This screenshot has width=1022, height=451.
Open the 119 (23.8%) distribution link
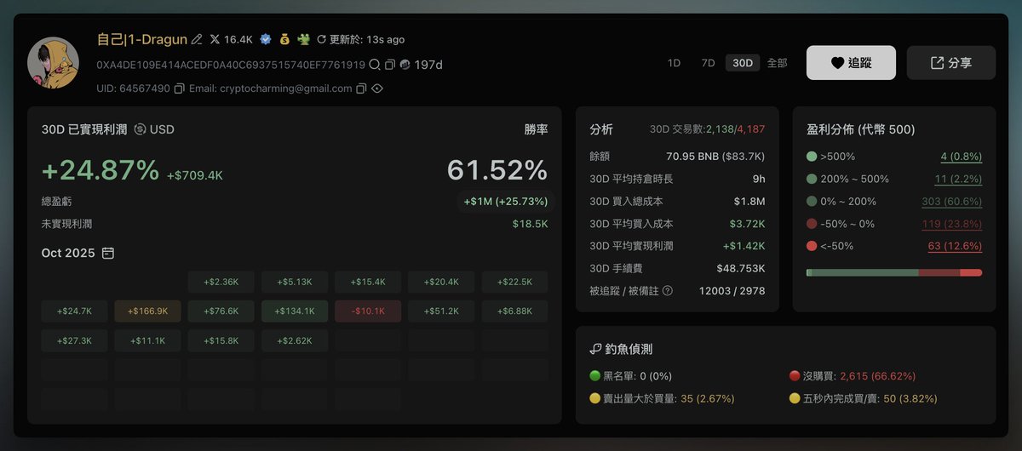pos(952,224)
